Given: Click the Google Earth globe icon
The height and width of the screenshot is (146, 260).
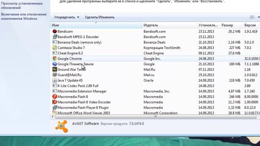Looking at the screenshot, I should (x=54, y=64).
